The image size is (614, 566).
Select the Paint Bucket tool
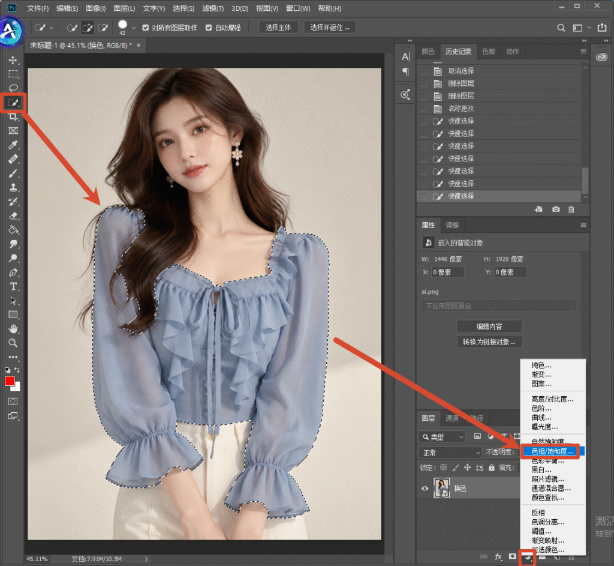[13, 230]
